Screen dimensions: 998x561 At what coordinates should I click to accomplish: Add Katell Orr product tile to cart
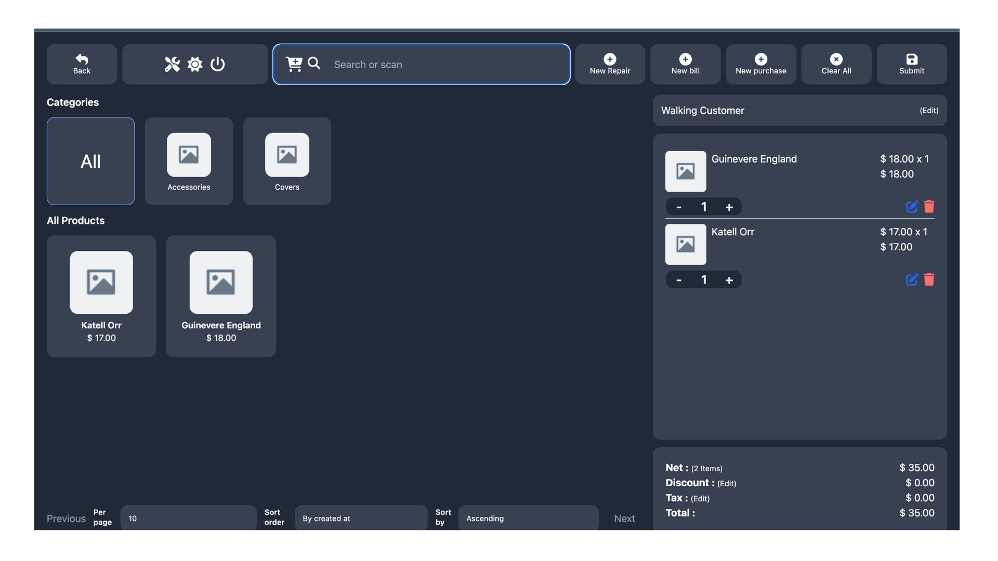(x=101, y=296)
